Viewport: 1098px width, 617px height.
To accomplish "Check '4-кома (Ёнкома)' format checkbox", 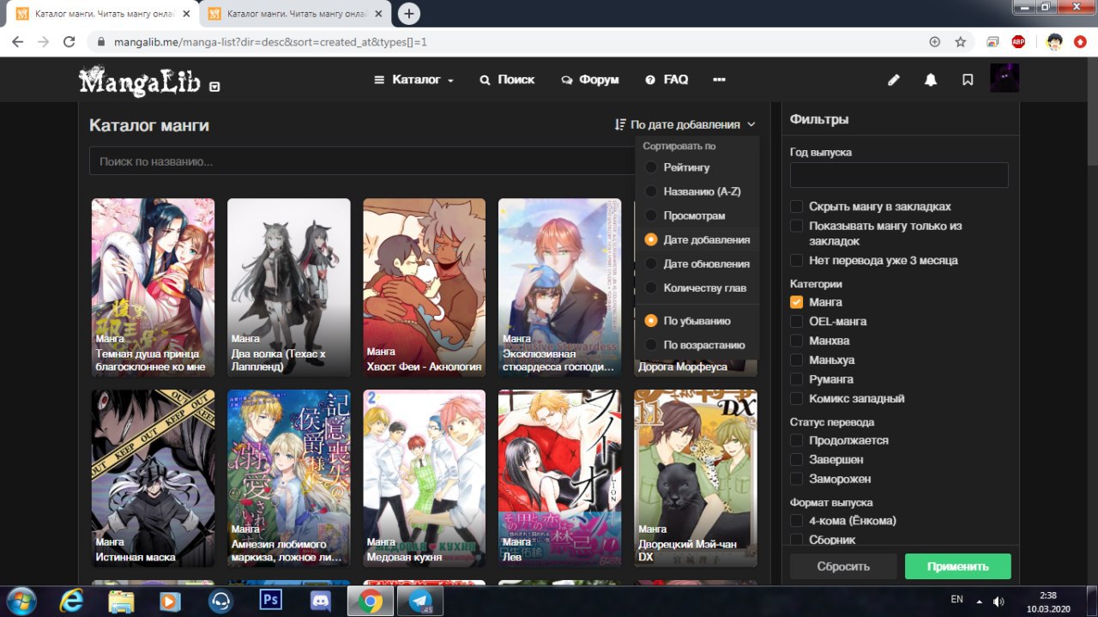I will pyautogui.click(x=797, y=521).
